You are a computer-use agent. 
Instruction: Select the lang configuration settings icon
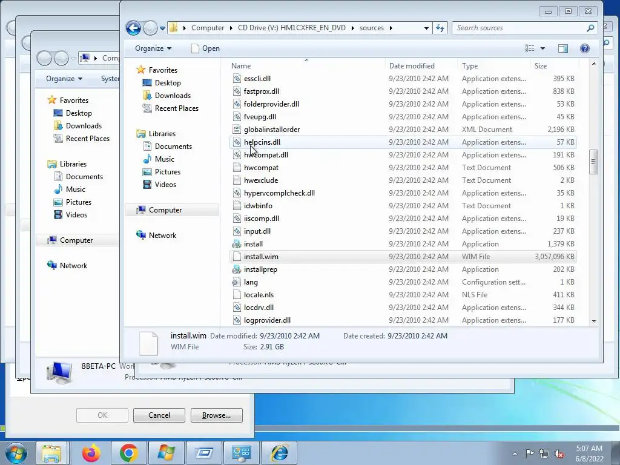(237, 282)
